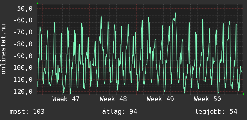Click the rightmost end of the graph line
This screenshot has height=120, width=247.
pos(242,71)
